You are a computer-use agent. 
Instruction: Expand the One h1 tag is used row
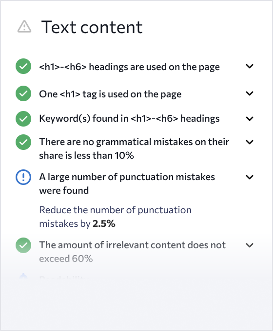coord(250,93)
